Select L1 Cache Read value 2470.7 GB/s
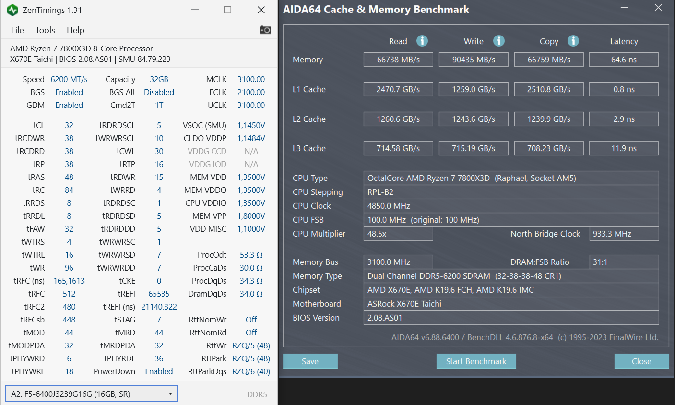Image resolution: width=675 pixels, height=405 pixels. tap(398, 89)
